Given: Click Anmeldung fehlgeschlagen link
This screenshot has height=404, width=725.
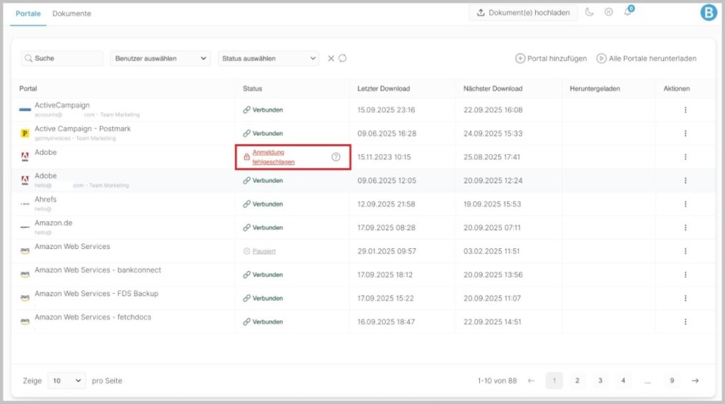Looking at the screenshot, I should [x=273, y=156].
